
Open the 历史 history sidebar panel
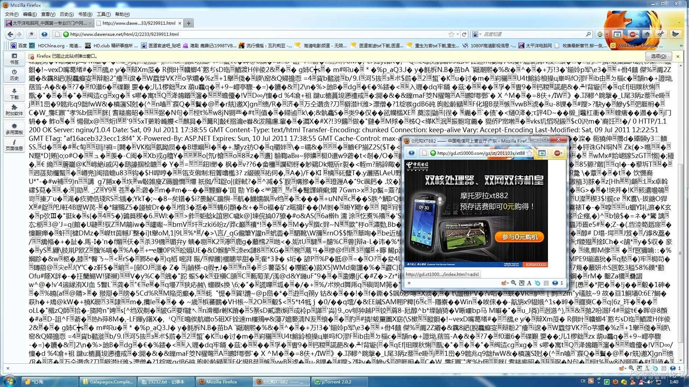pos(14,75)
